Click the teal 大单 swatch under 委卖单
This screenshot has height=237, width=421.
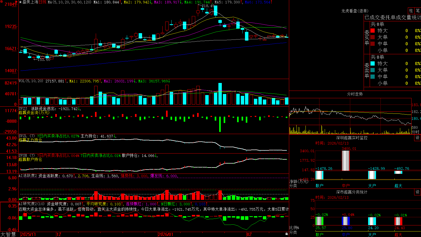tap(373, 70)
